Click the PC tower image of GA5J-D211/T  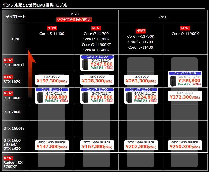point(40,98)
